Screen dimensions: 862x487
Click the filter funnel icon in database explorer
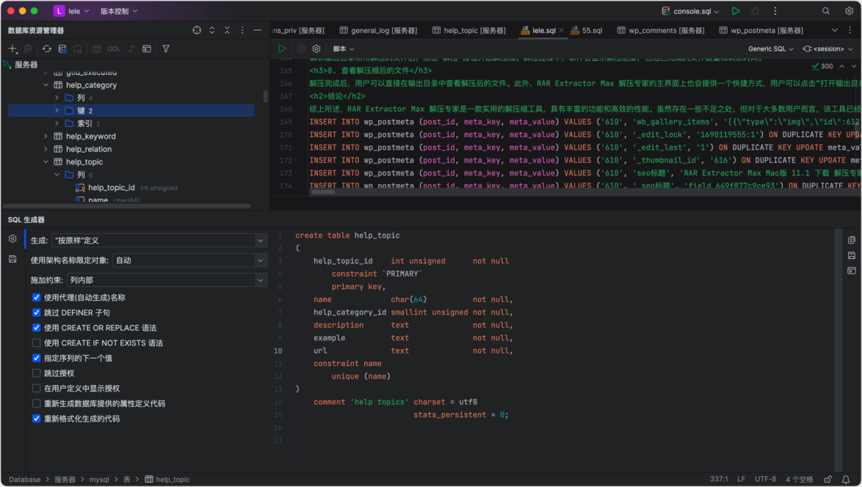click(x=165, y=49)
